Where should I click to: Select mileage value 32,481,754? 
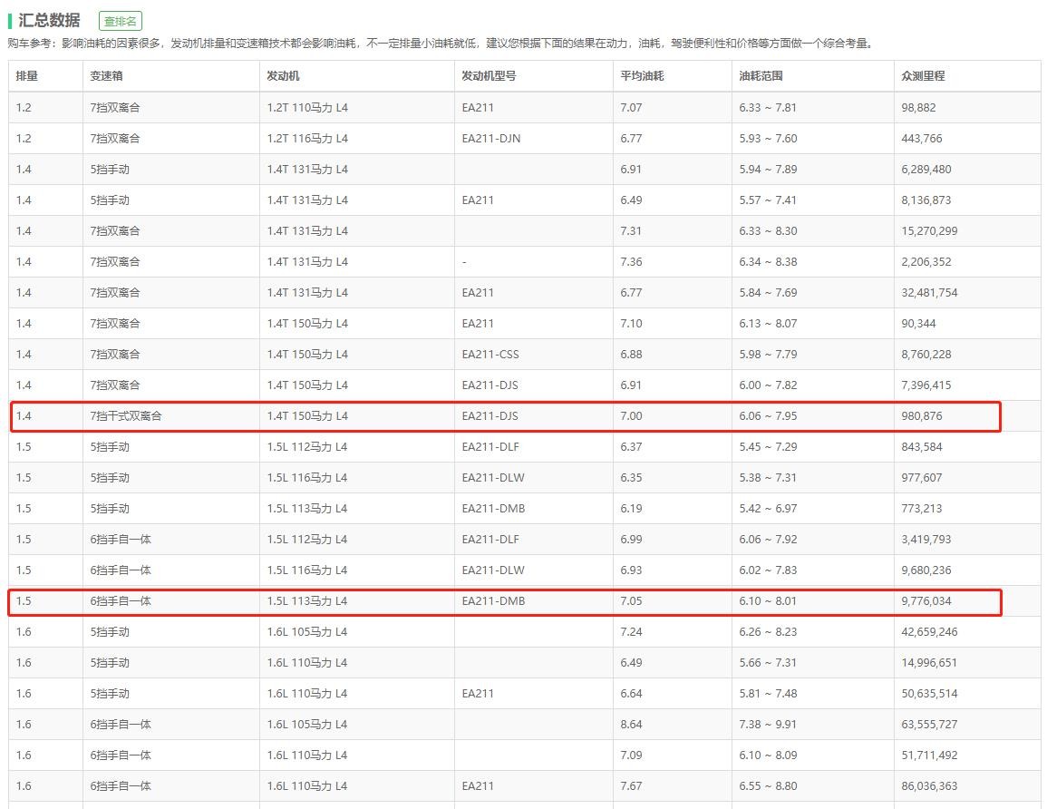(x=929, y=293)
